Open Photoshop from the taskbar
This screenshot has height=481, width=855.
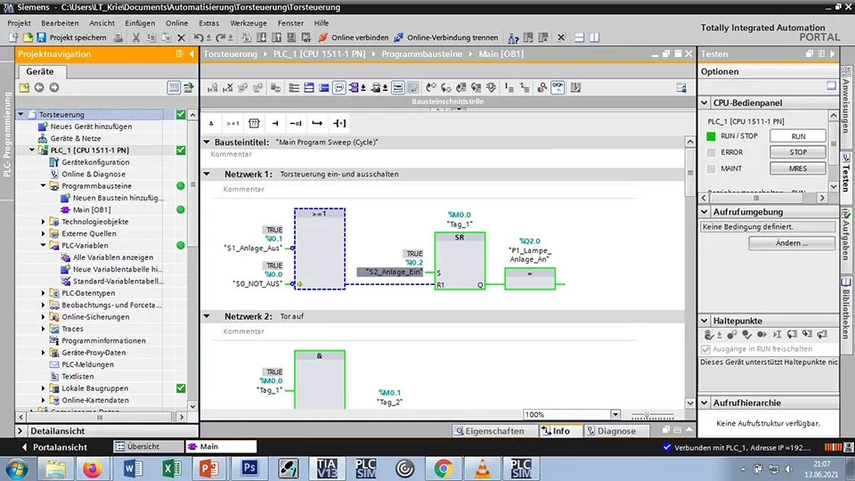(x=249, y=469)
